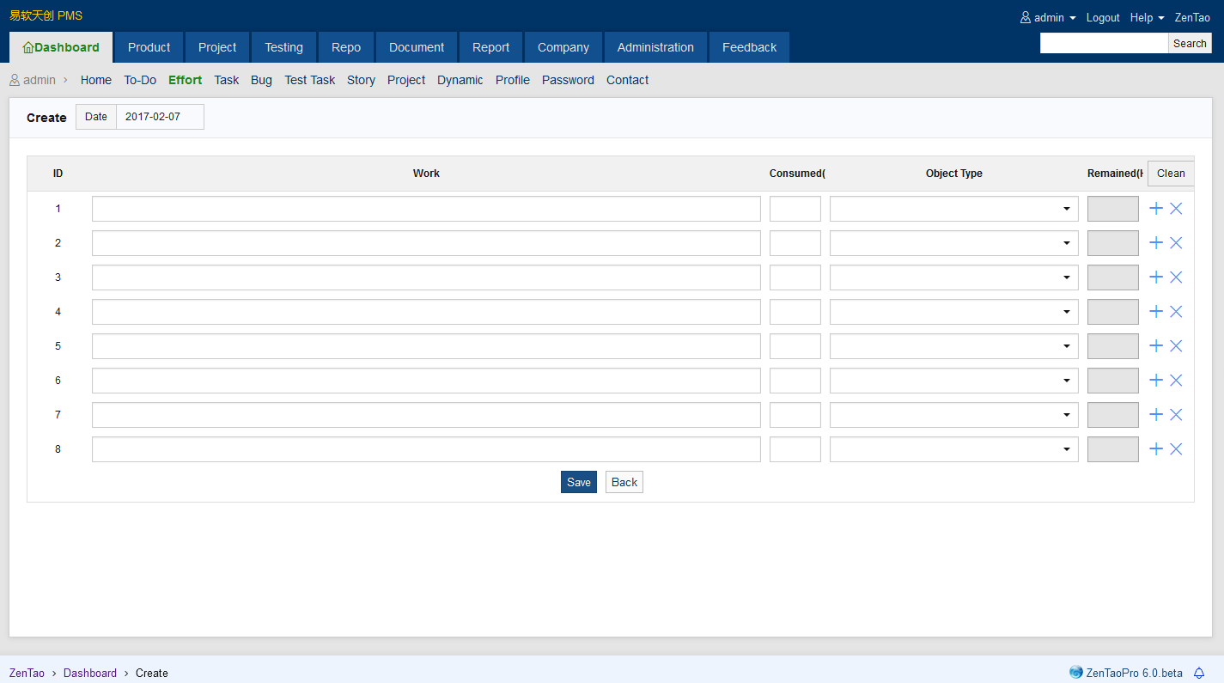The width and height of the screenshot is (1224, 683).
Task: Click the Clean button
Action: click(1170, 174)
